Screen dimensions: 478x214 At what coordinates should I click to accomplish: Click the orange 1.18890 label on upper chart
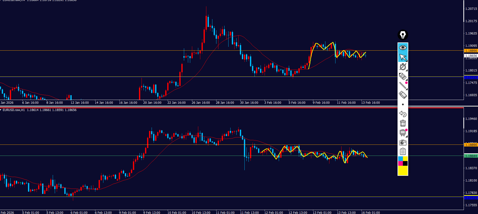[471, 51]
